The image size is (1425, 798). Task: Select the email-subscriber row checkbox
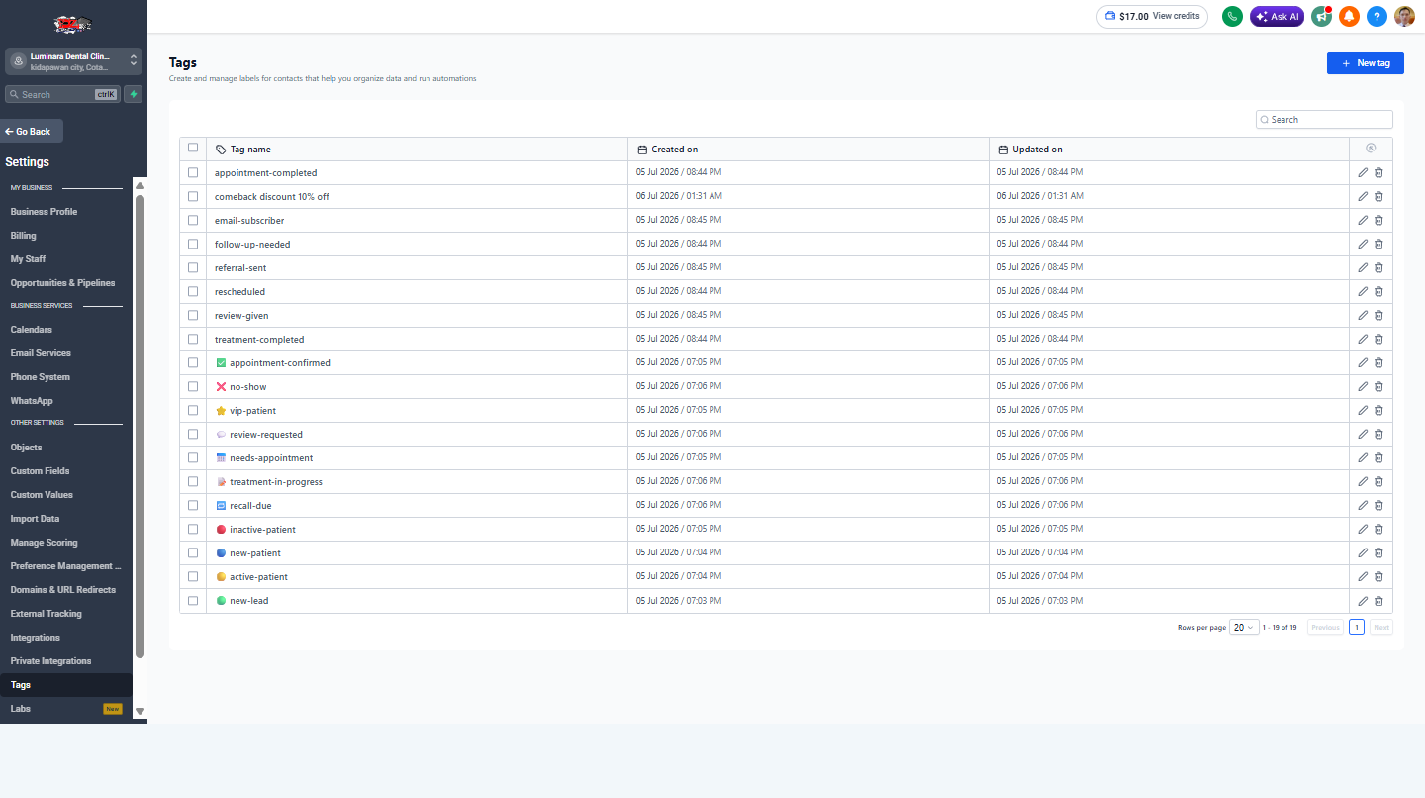(193, 221)
